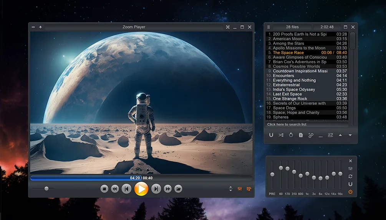Select 'American Moon' in the playlist
This screenshot has height=220, width=386.
[307, 39]
